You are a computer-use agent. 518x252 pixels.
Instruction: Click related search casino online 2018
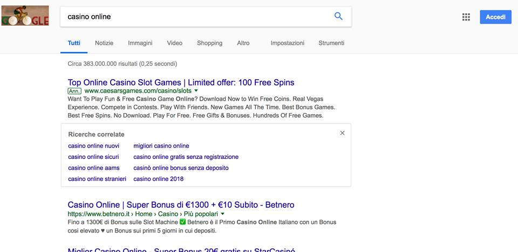pyautogui.click(x=158, y=179)
